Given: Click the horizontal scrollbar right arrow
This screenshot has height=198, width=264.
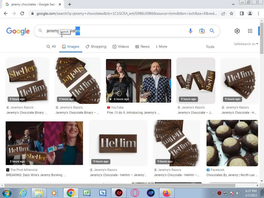Looking at the screenshot, I should click(257, 185).
